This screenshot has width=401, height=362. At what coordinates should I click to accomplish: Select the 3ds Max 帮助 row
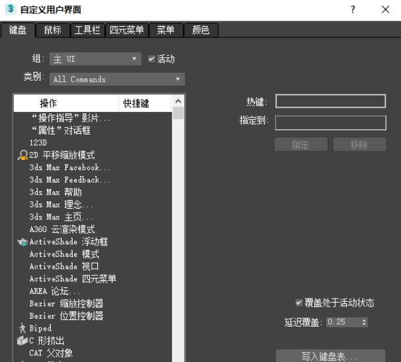pyautogui.click(x=93, y=192)
